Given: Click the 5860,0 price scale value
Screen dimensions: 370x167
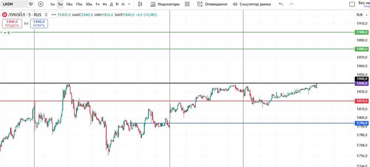Looking at the screenshot, I should (x=363, y=66).
